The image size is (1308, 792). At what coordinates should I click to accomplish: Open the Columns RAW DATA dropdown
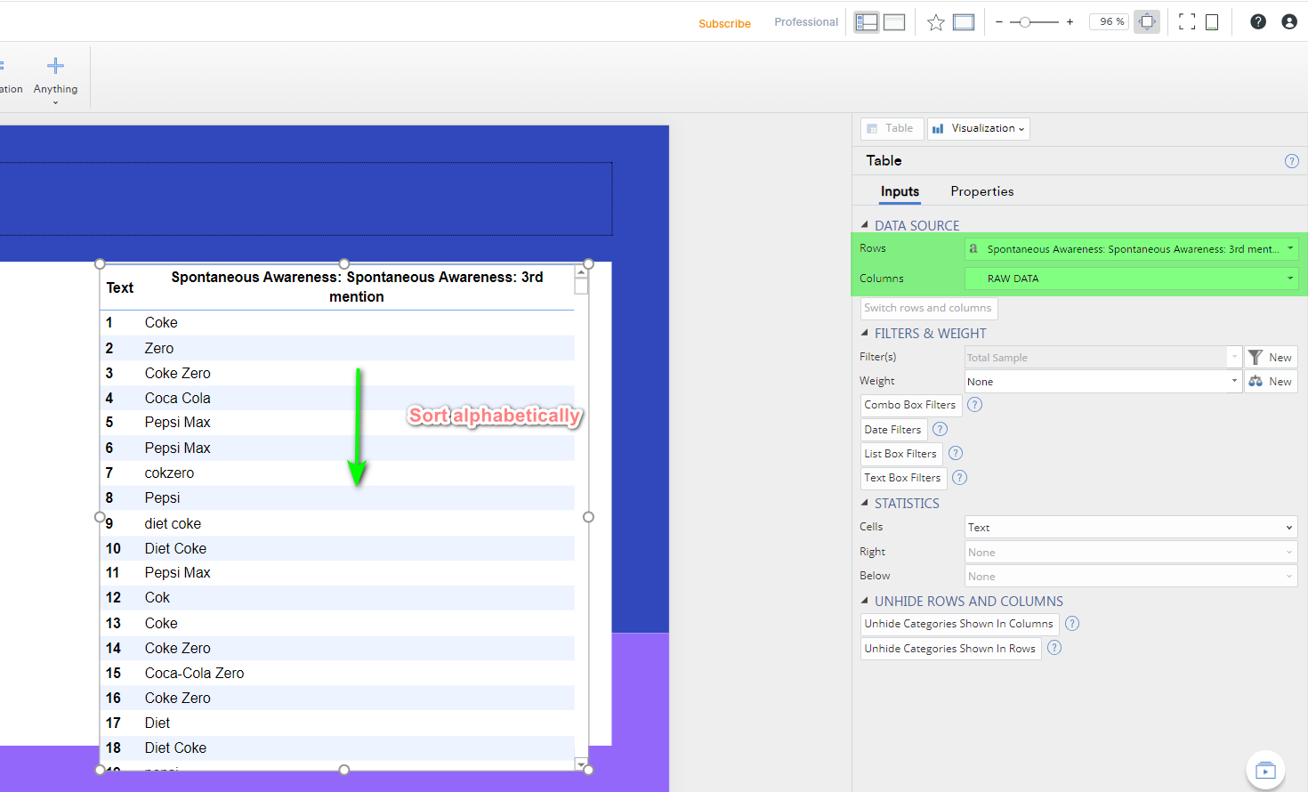pyautogui.click(x=1132, y=279)
